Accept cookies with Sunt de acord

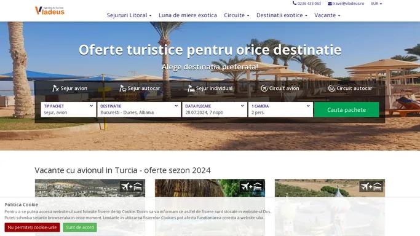click(80, 227)
